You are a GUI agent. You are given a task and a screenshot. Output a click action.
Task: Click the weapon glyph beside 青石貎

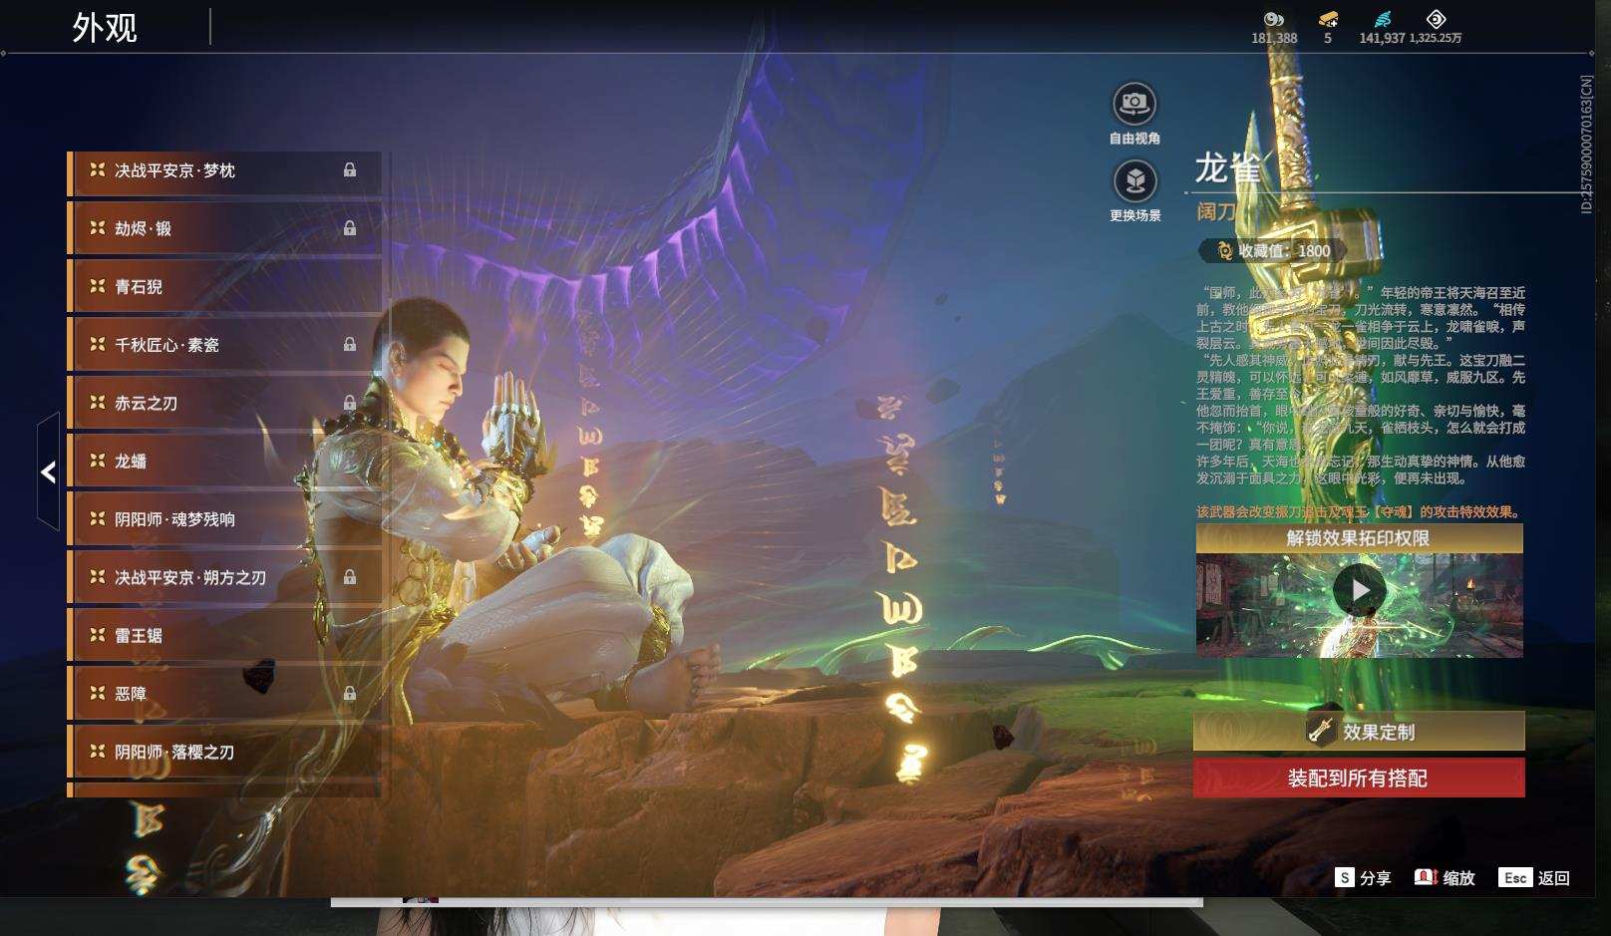[98, 286]
